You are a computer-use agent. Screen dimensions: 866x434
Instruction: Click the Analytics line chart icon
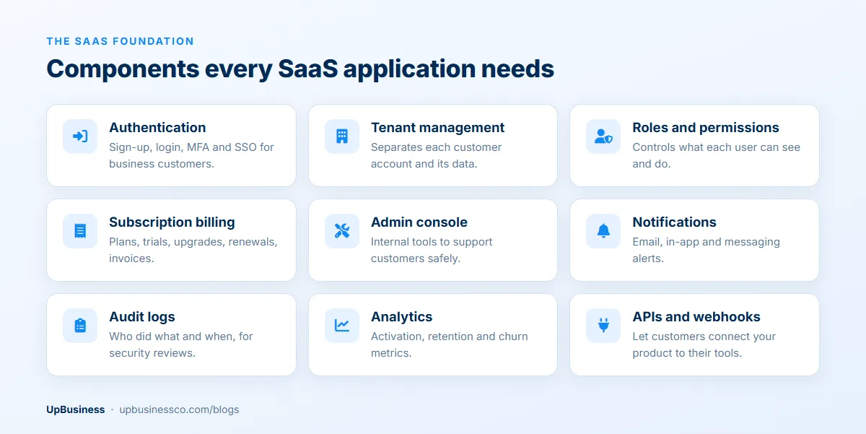click(342, 326)
